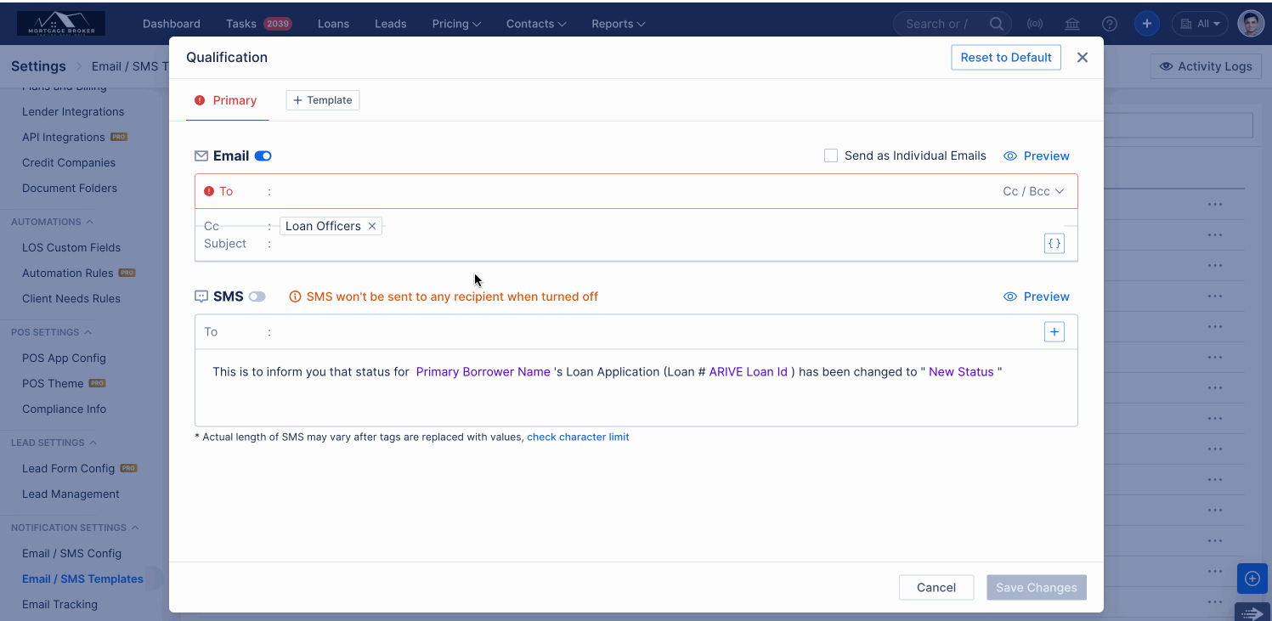The width and height of the screenshot is (1272, 621).
Task: Open the check character limit link
Action: (578, 437)
